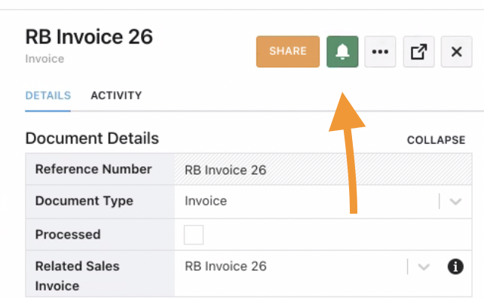Toggle the Processed checkbox

click(x=194, y=235)
